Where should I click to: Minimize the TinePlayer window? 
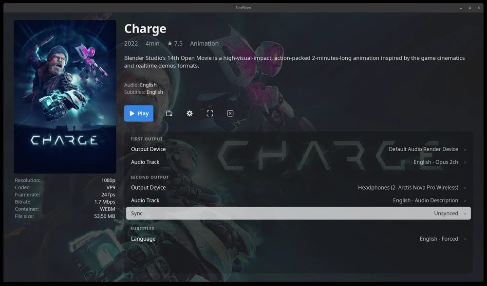point(461,8)
